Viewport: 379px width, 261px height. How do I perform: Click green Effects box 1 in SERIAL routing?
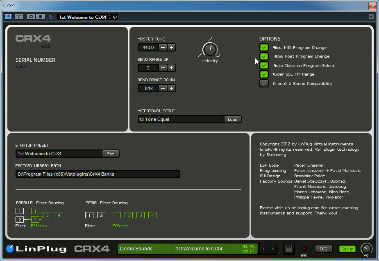pos(117,215)
